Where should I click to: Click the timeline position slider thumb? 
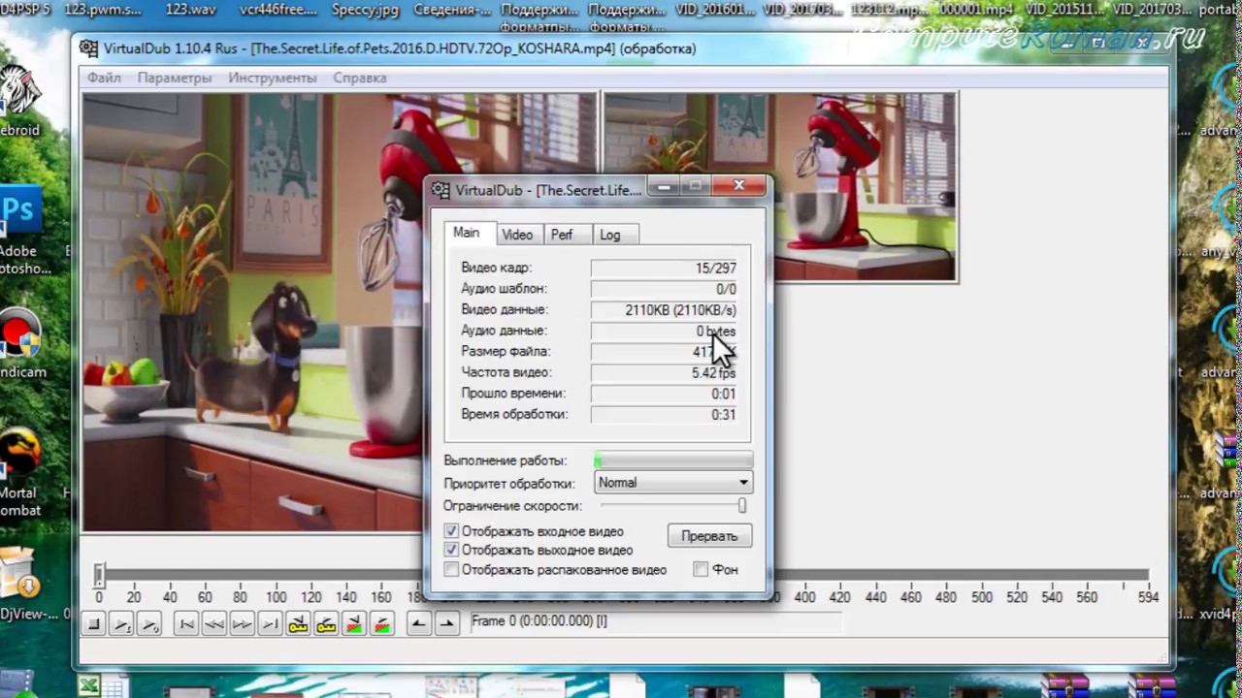[99, 575]
